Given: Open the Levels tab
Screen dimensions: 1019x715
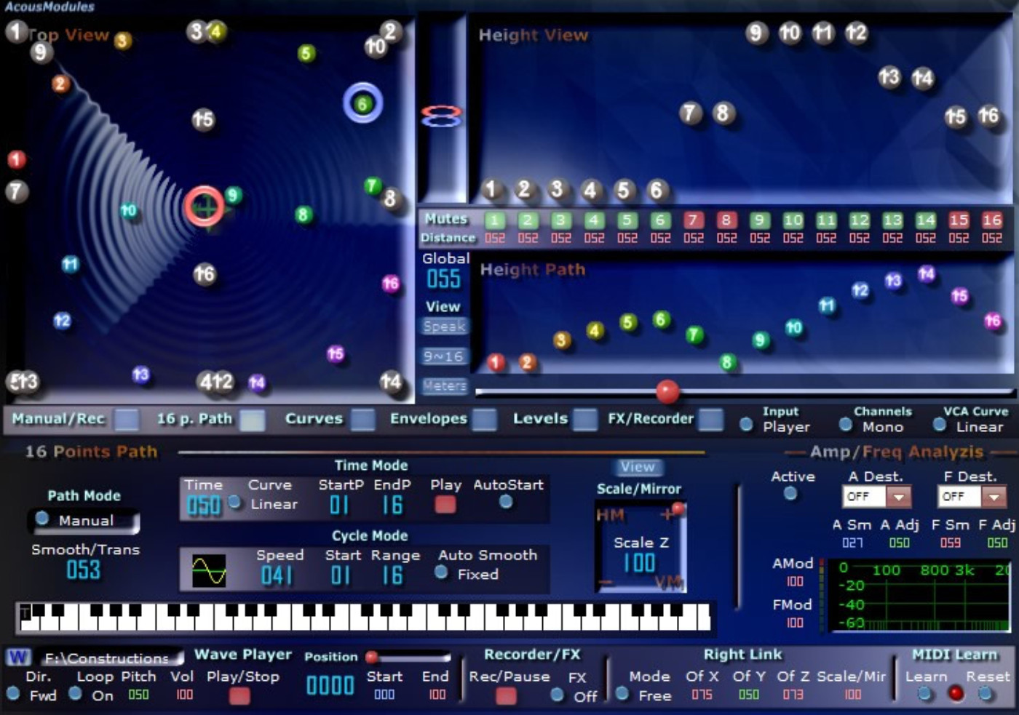Looking at the screenshot, I should tap(584, 420).
